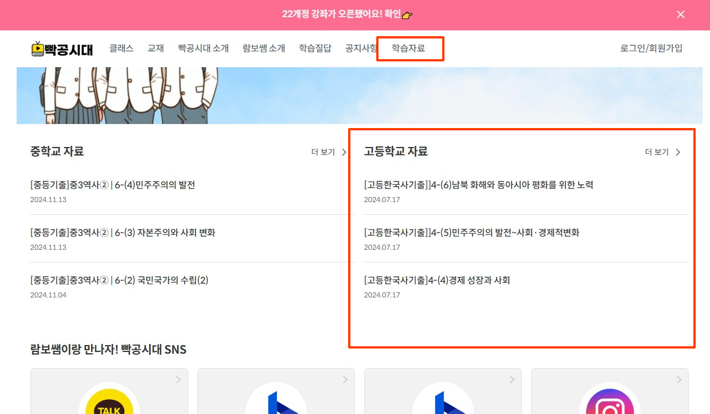710x414 pixels.
Task: Click the 빡공시대 logo
Action: [x=62, y=49]
